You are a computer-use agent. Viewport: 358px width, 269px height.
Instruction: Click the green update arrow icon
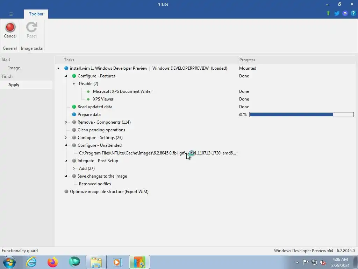[328, 13]
